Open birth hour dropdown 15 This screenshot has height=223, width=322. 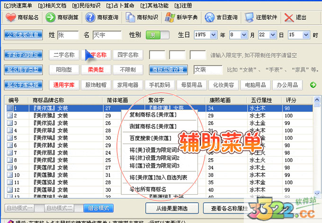pos(306,35)
